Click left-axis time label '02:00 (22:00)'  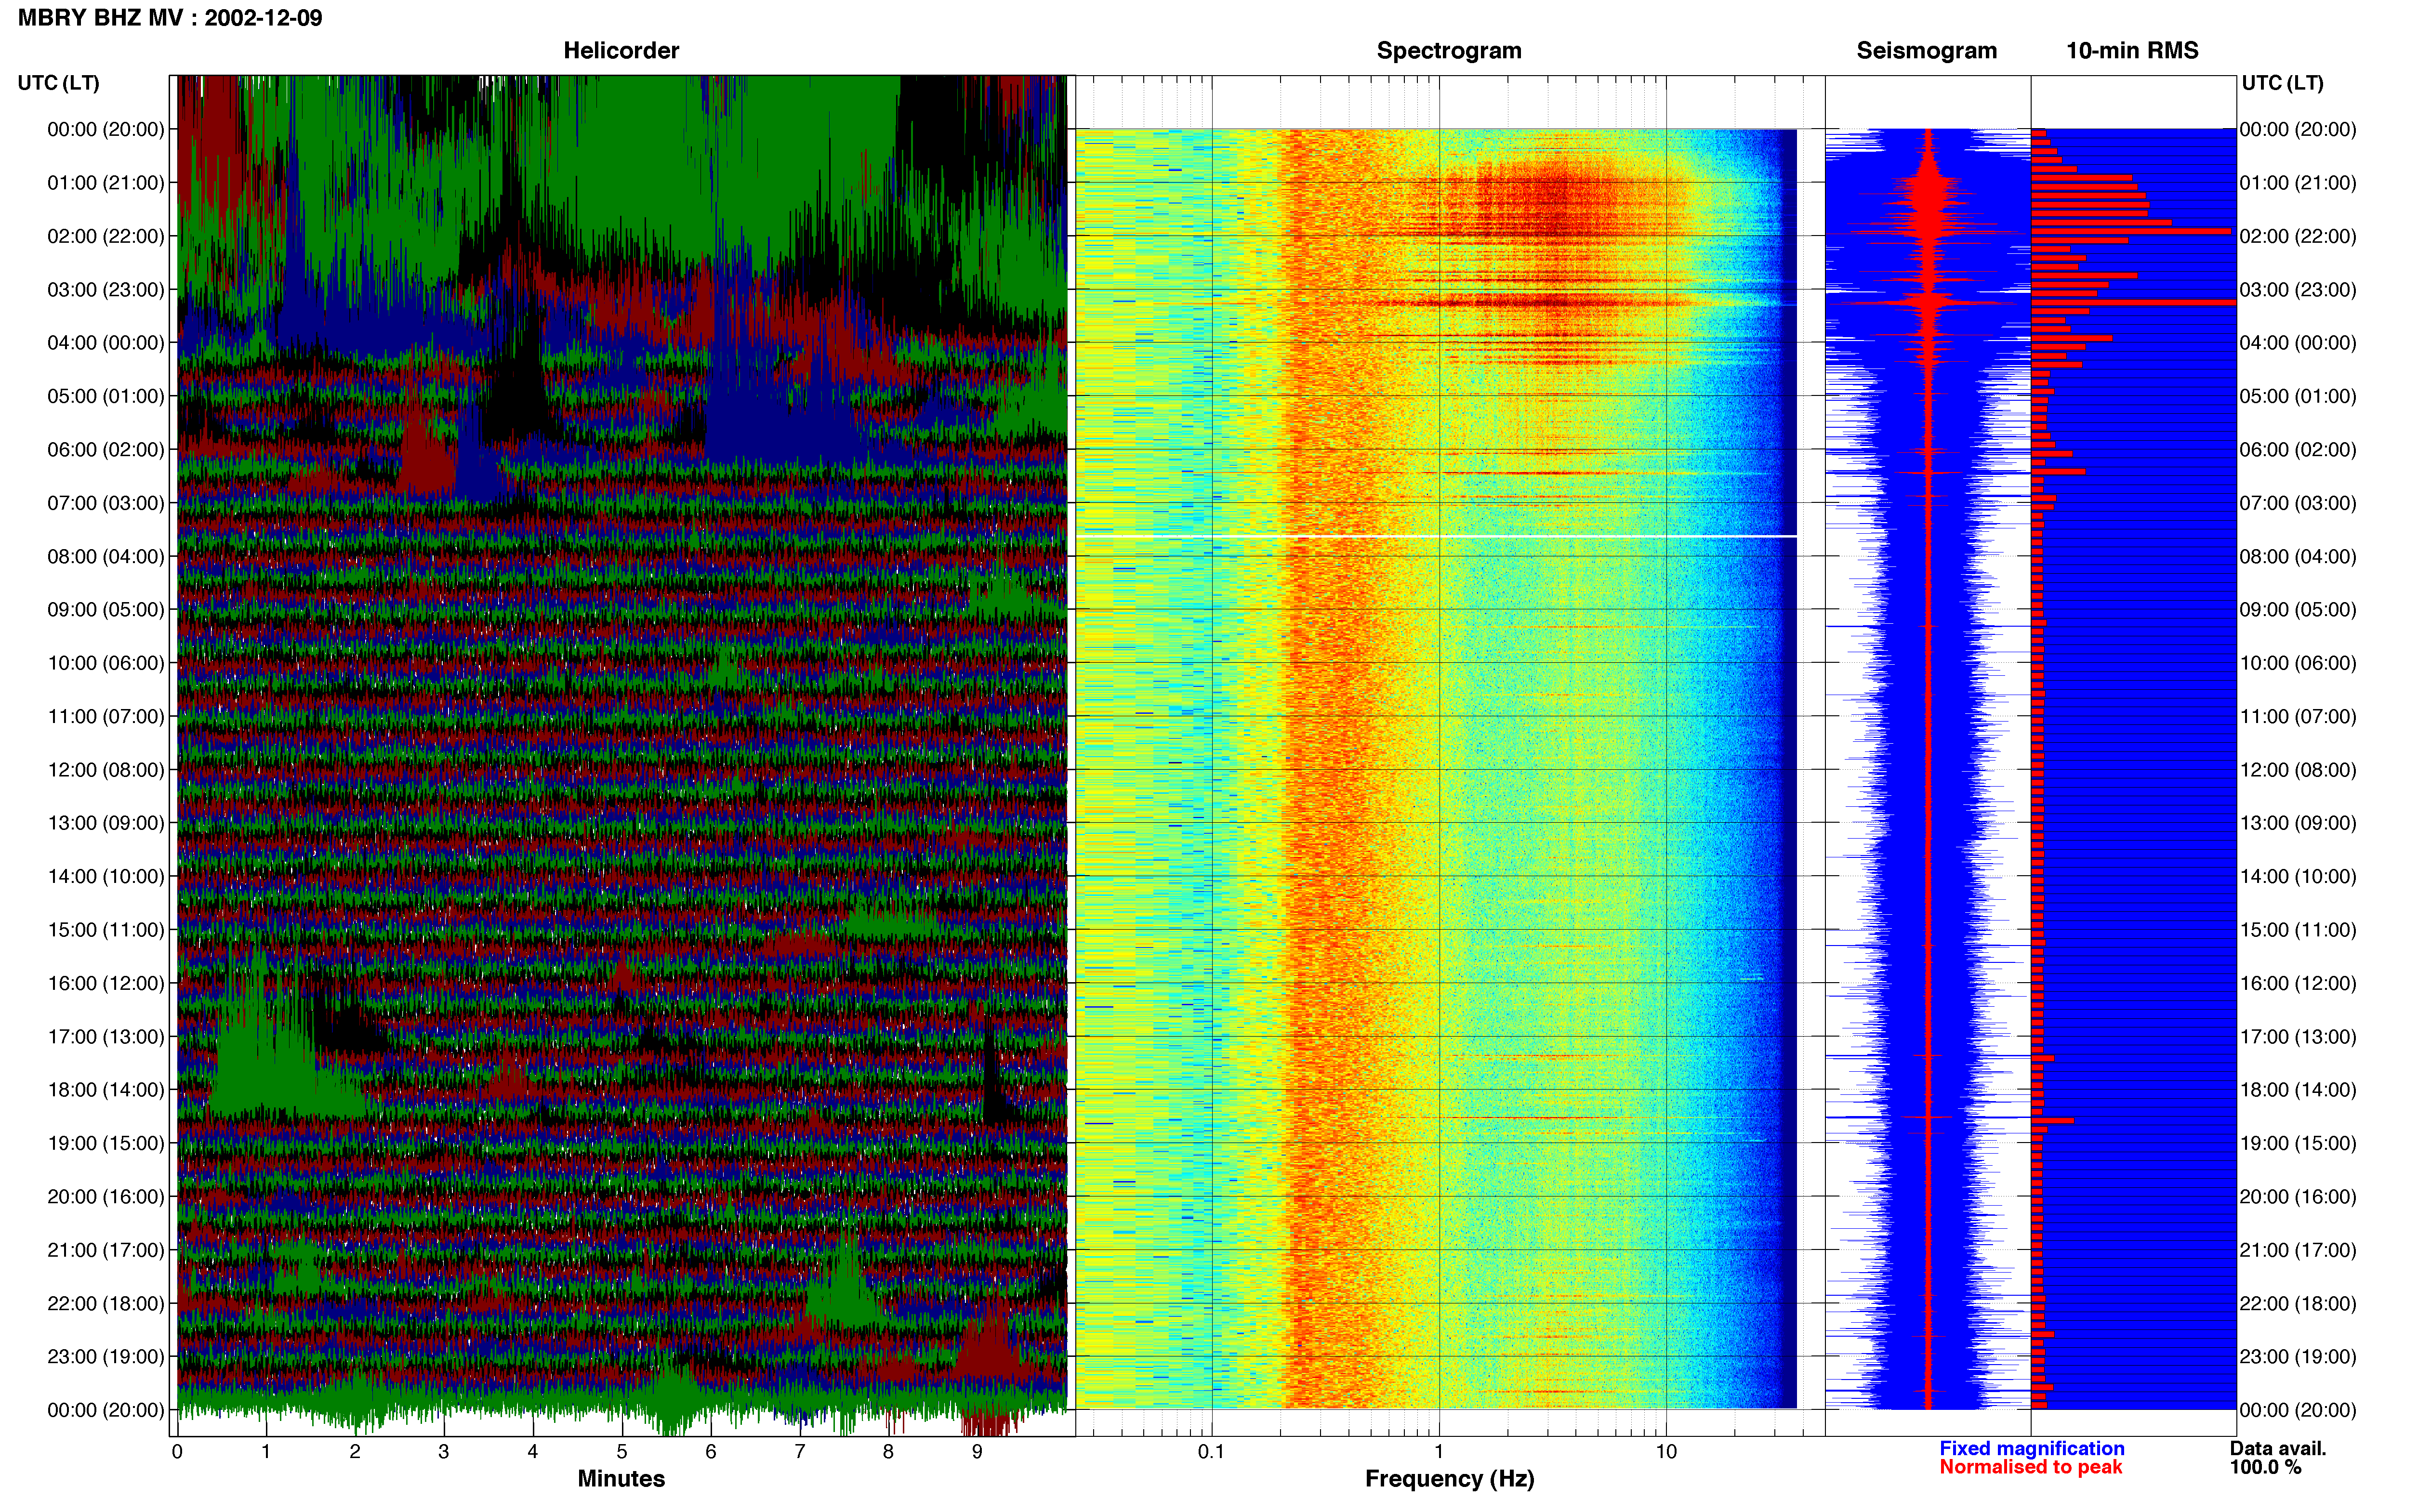[106, 236]
